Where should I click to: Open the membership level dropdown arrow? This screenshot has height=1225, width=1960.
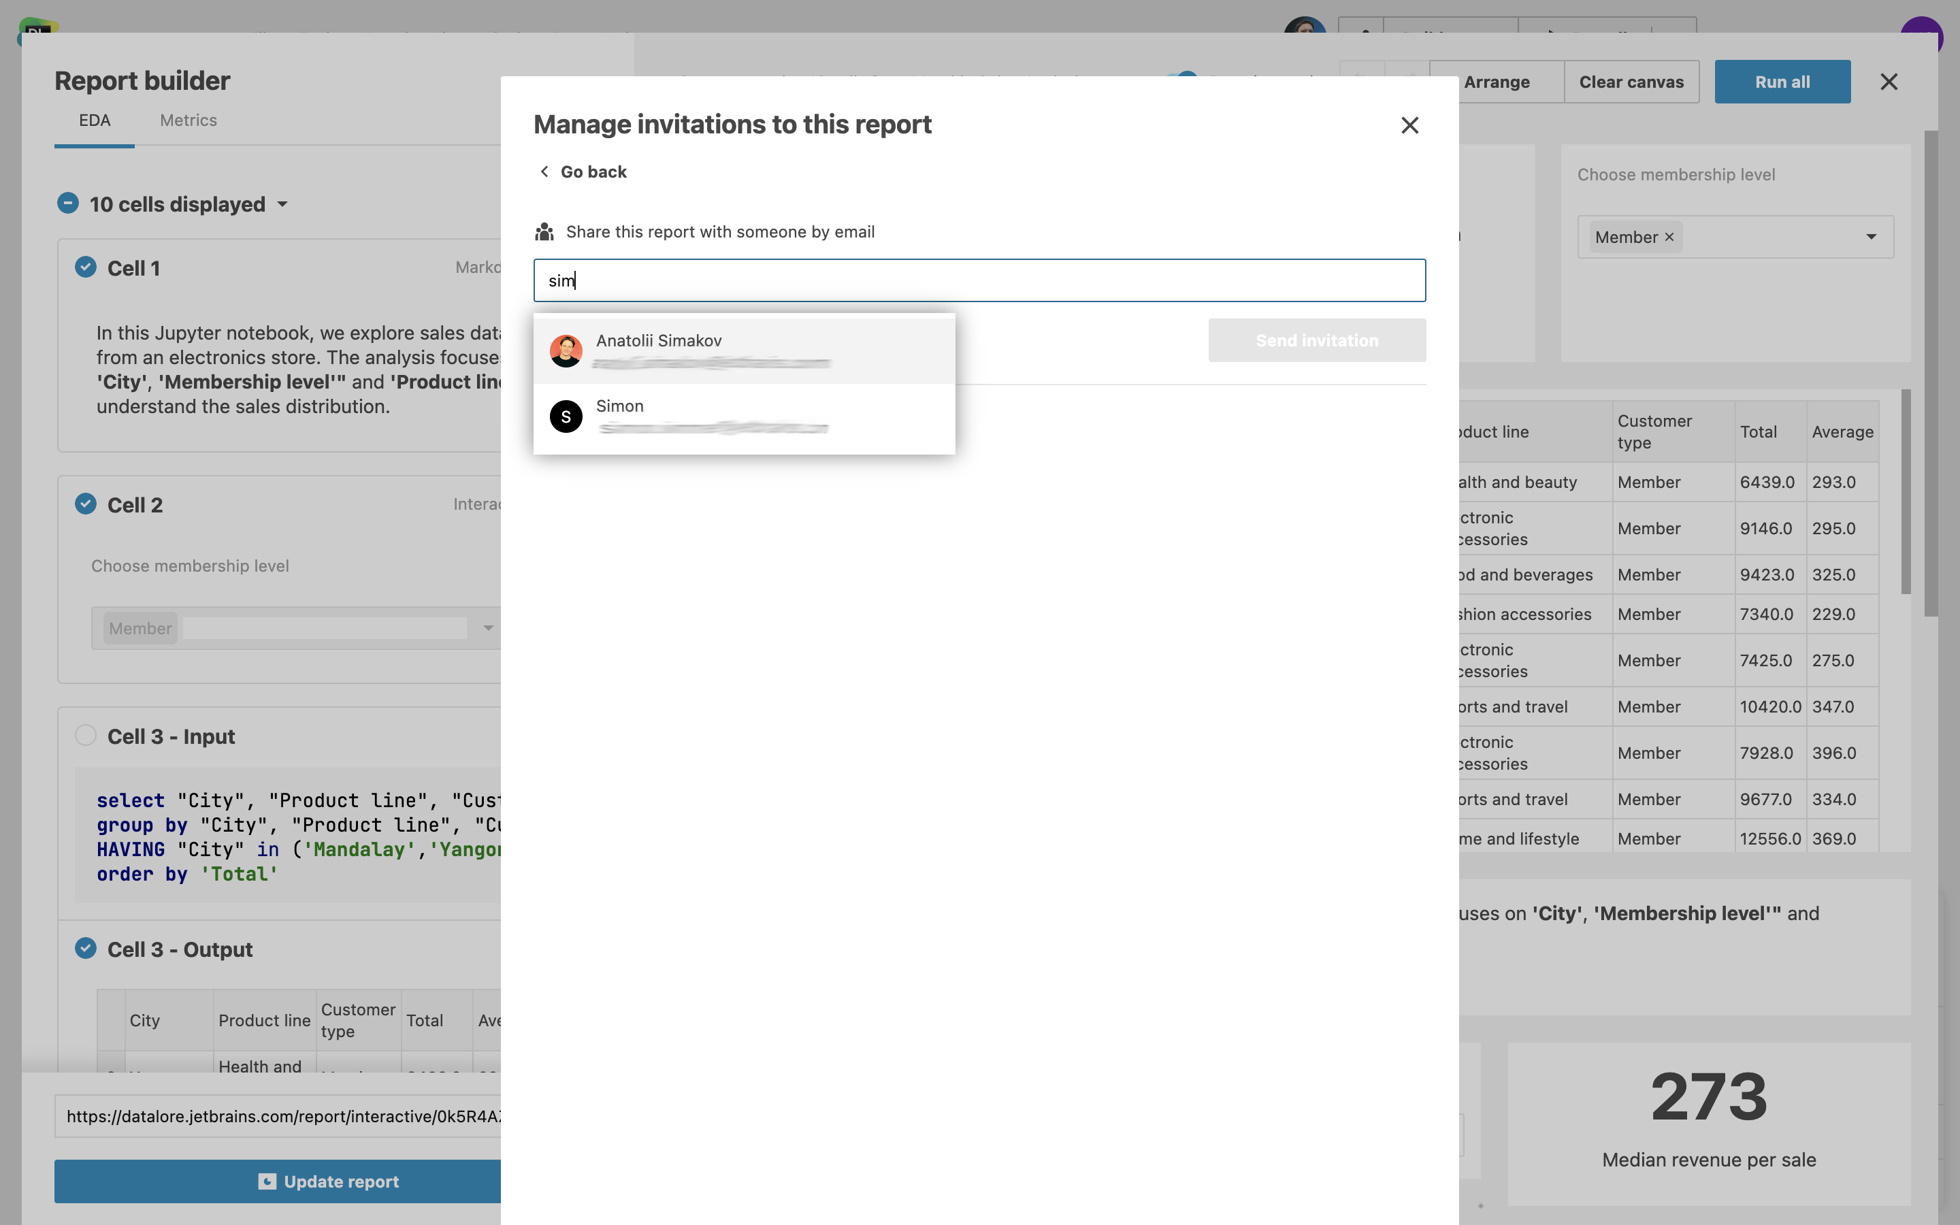point(1871,238)
